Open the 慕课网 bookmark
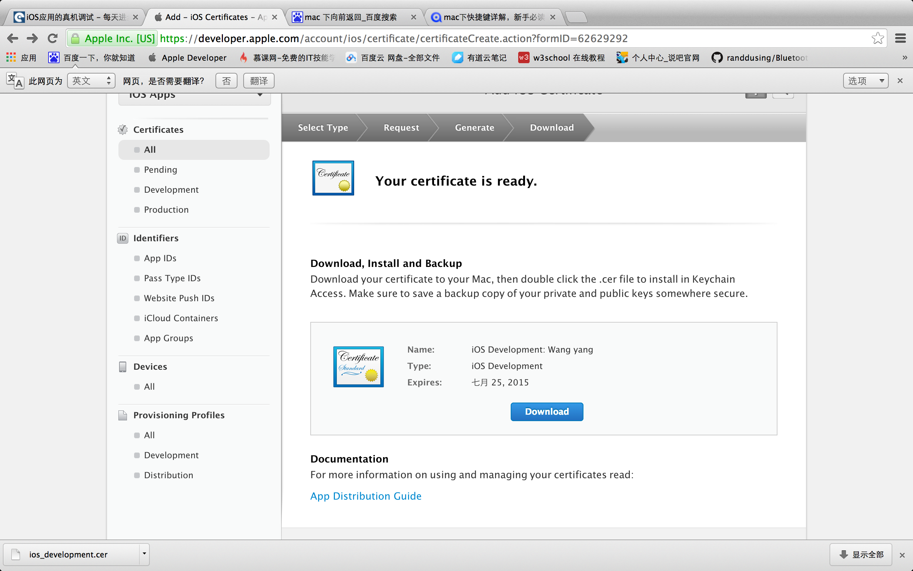 point(287,58)
